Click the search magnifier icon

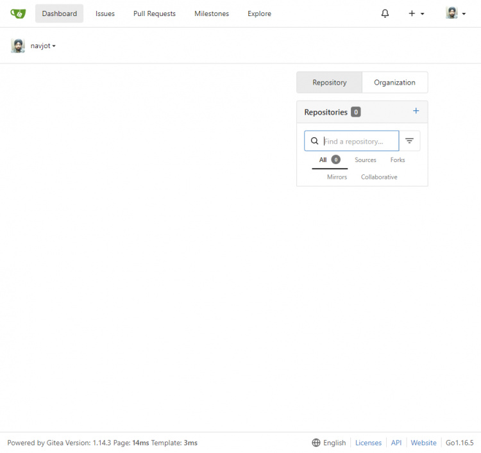point(314,141)
